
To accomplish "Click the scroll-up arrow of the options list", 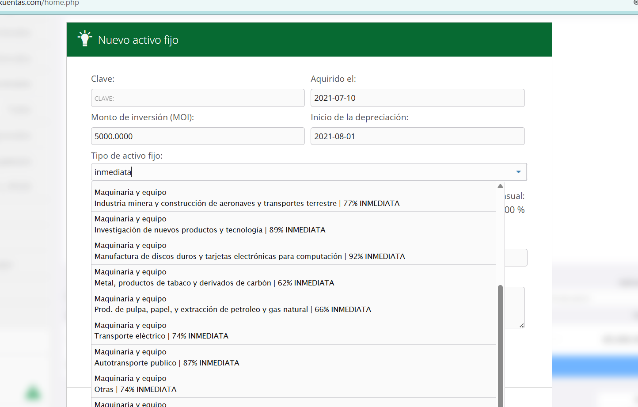I will tap(500, 186).
